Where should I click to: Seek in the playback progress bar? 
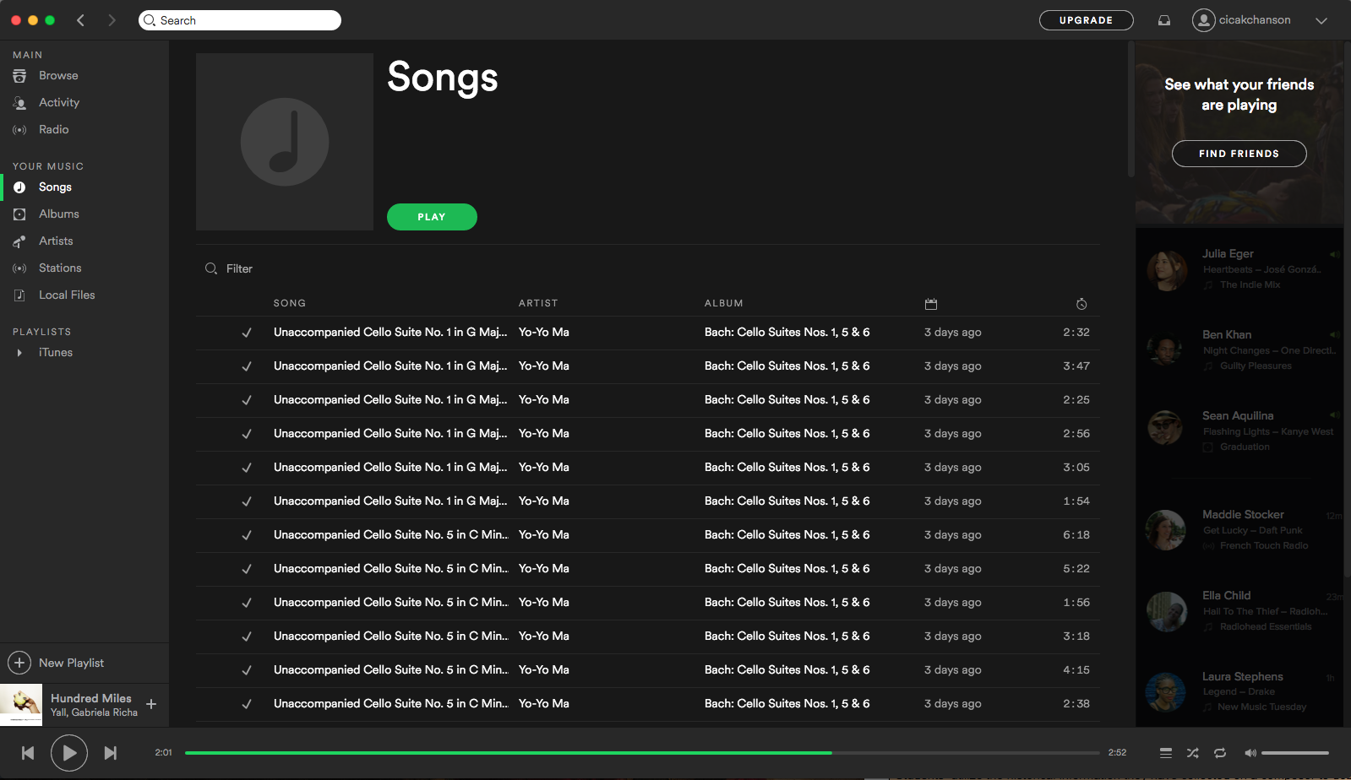[642, 753]
